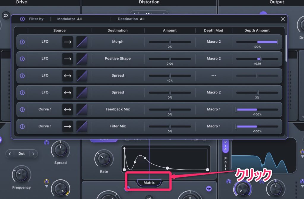
Task: Open Depth Mod selector showing '---'
Action: pyautogui.click(x=213, y=76)
